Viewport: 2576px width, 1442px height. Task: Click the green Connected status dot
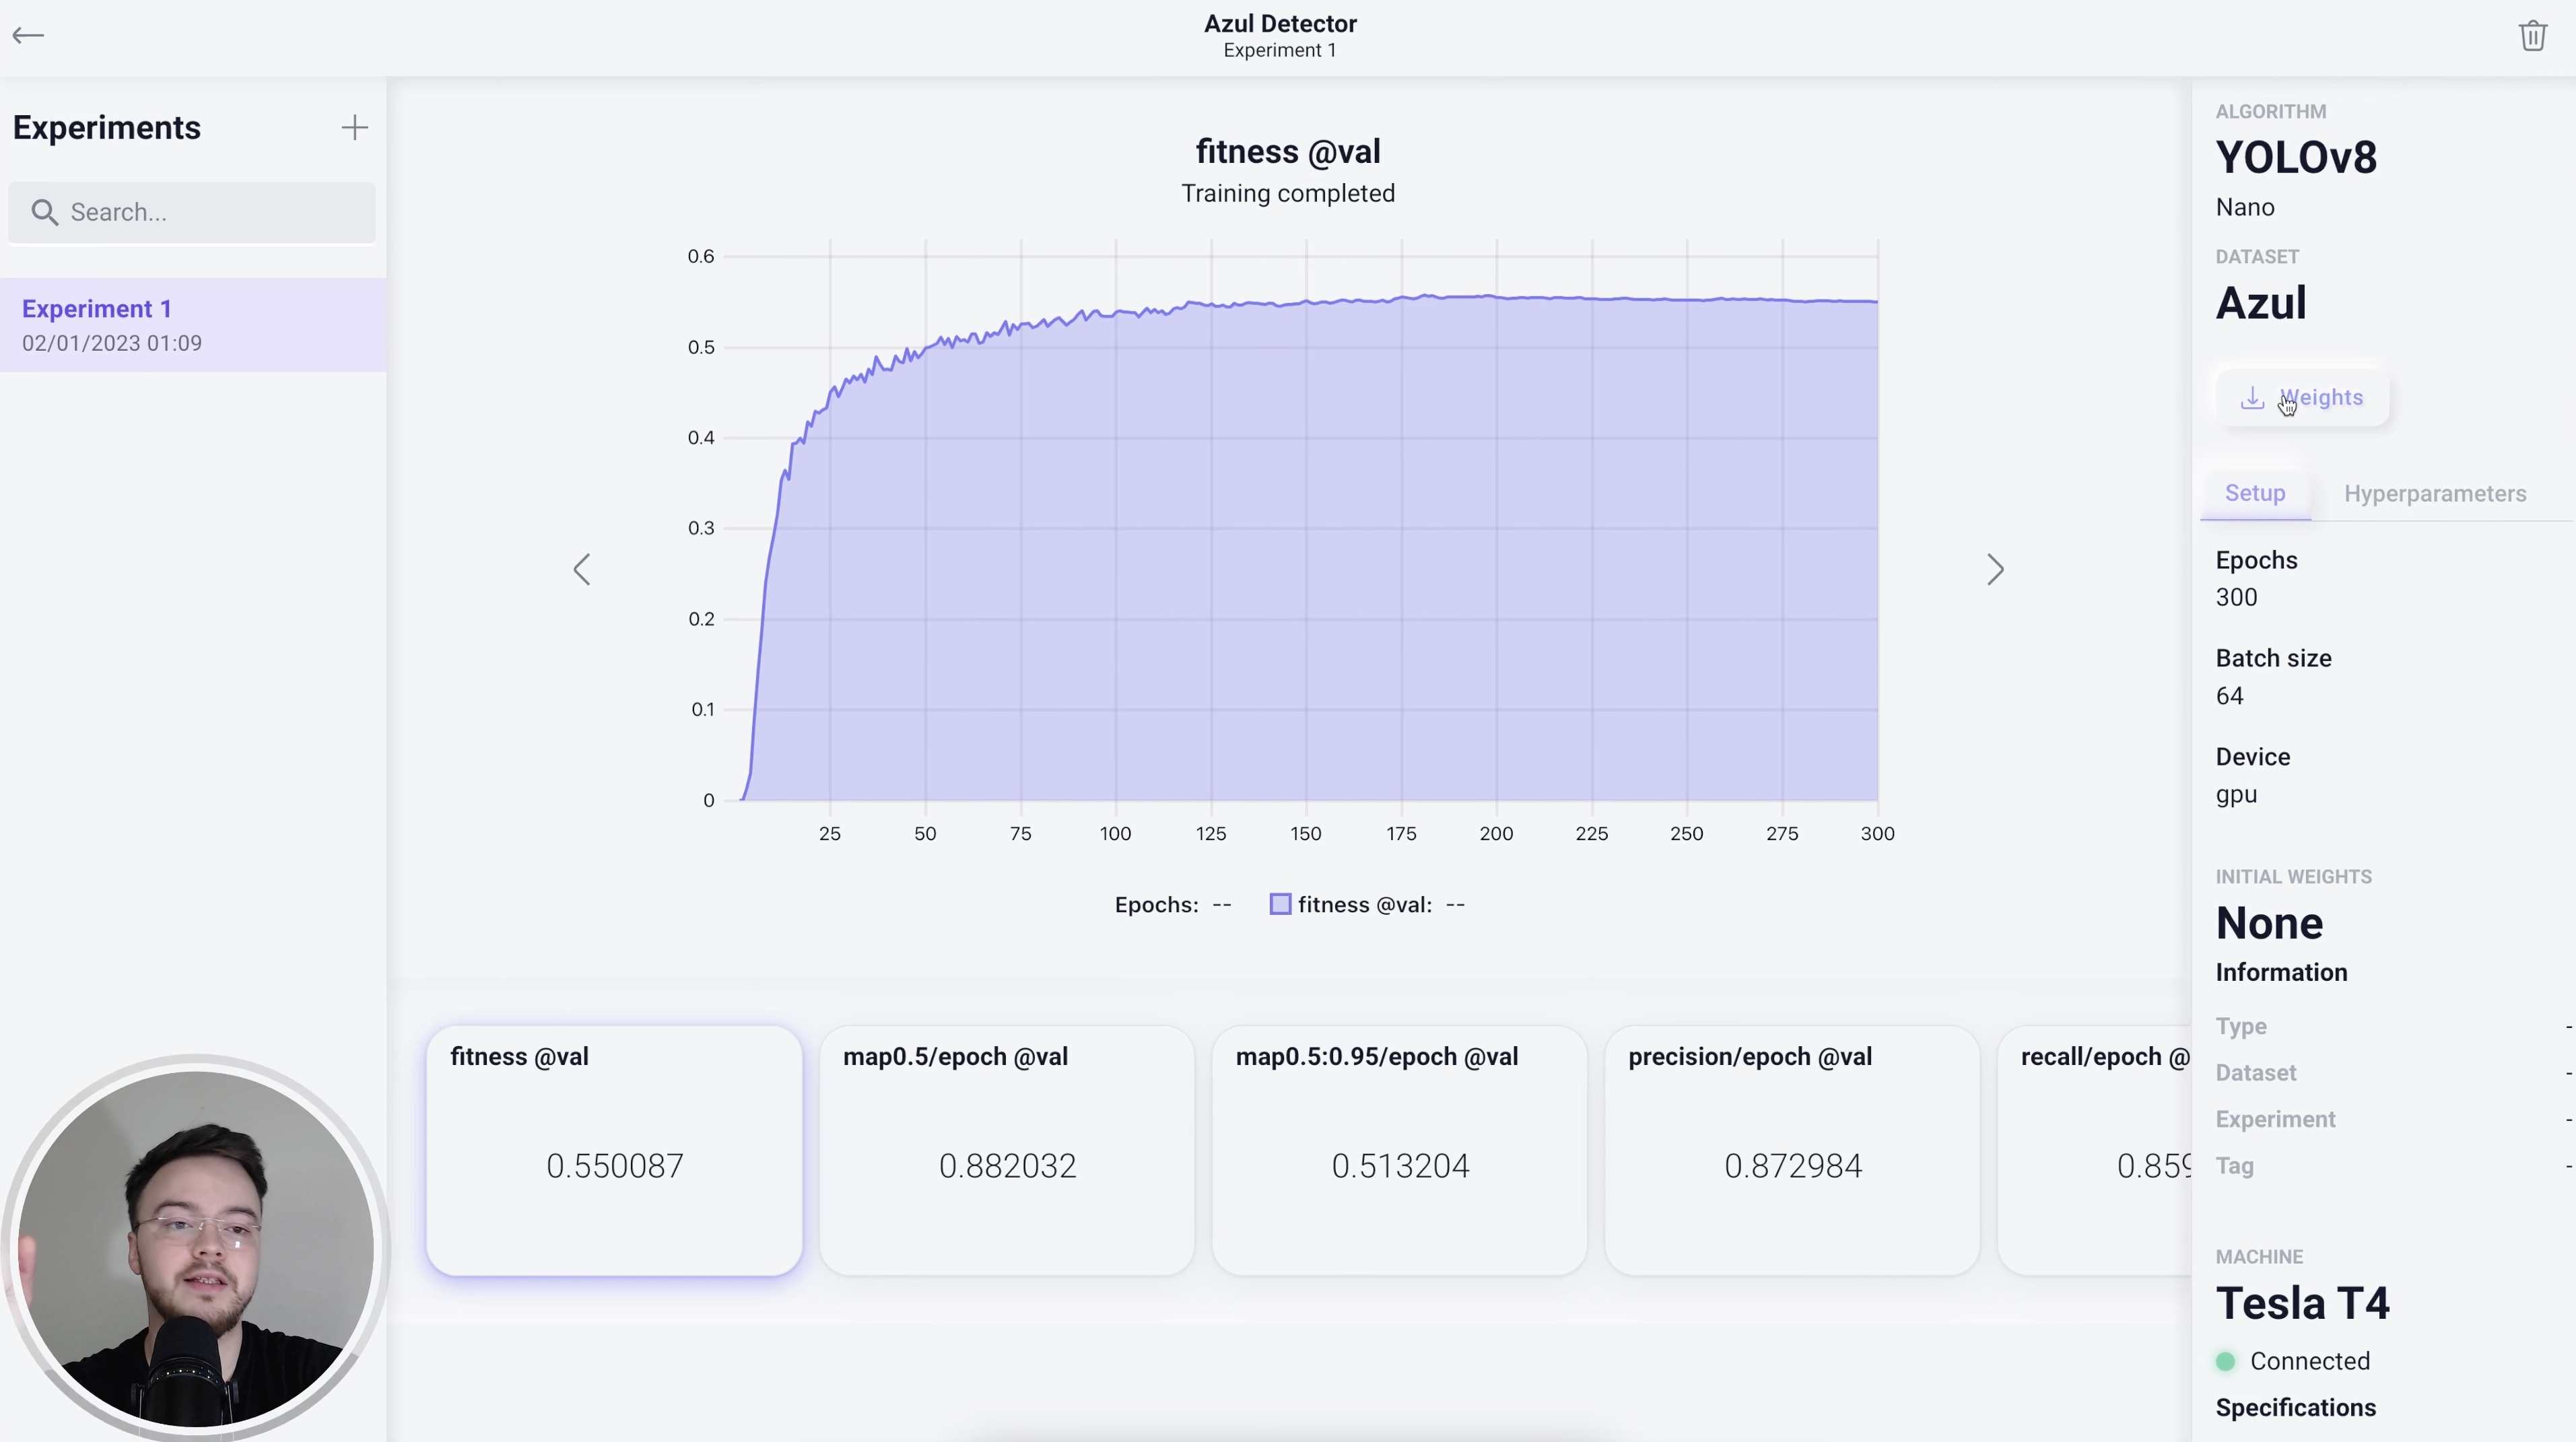point(2225,1361)
